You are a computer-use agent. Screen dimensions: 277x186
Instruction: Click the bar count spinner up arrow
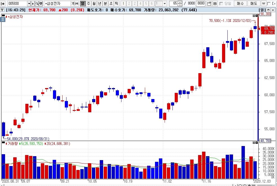tap(180, 2)
